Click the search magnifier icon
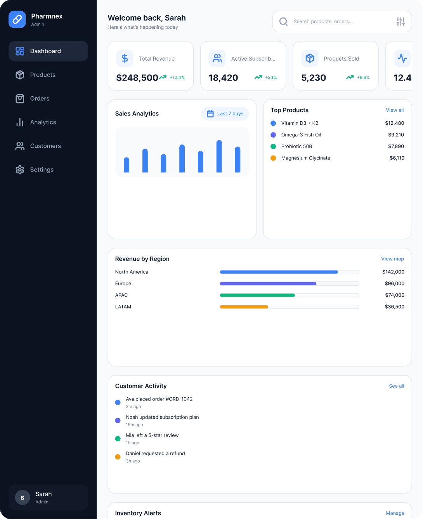 pos(284,21)
